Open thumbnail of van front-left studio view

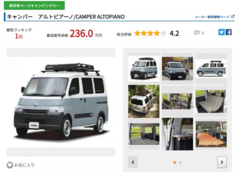[144, 68]
